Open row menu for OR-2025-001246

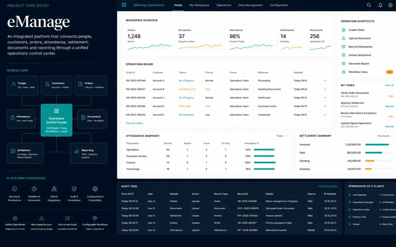[325, 98]
